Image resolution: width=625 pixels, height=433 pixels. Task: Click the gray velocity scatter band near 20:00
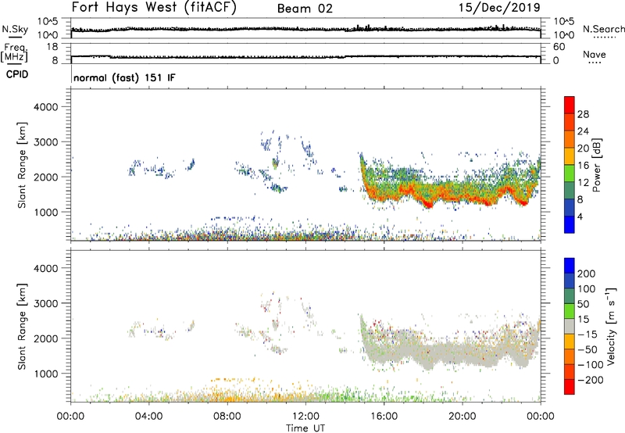pos(462,352)
